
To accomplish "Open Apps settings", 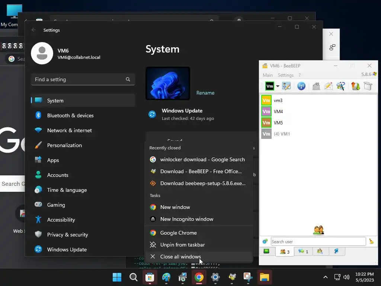I will pos(83,160).
